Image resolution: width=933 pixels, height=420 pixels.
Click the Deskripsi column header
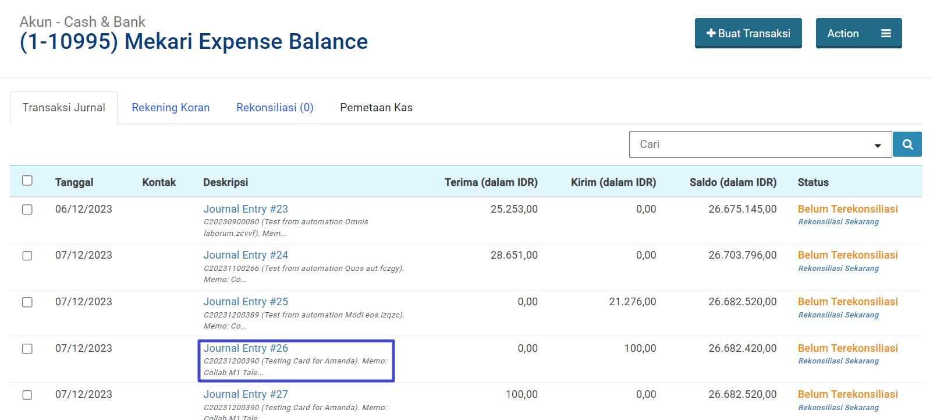pos(225,182)
